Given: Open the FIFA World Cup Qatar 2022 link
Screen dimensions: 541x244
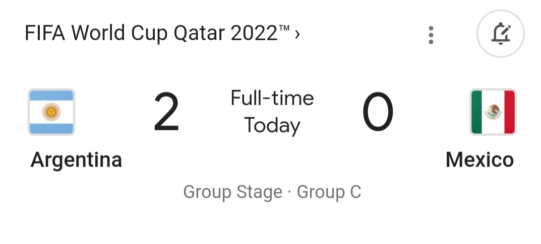Looking at the screenshot, I should 162,33.
